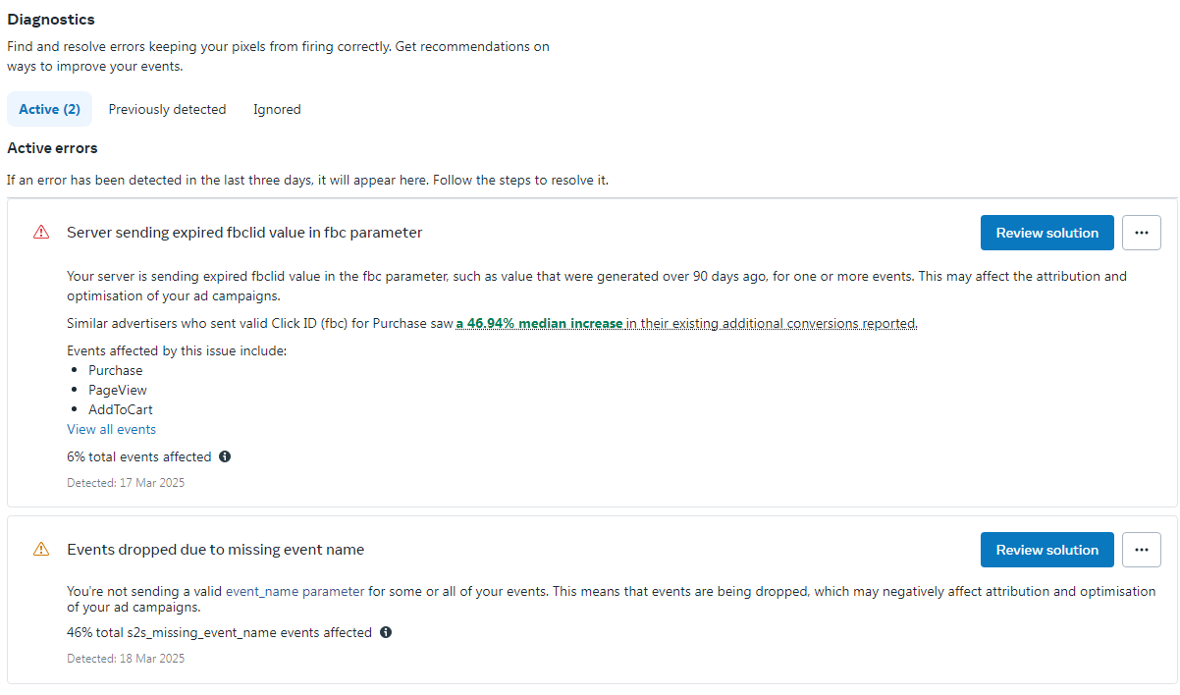
Task: Click the Purchase event list item
Action: 115,370
